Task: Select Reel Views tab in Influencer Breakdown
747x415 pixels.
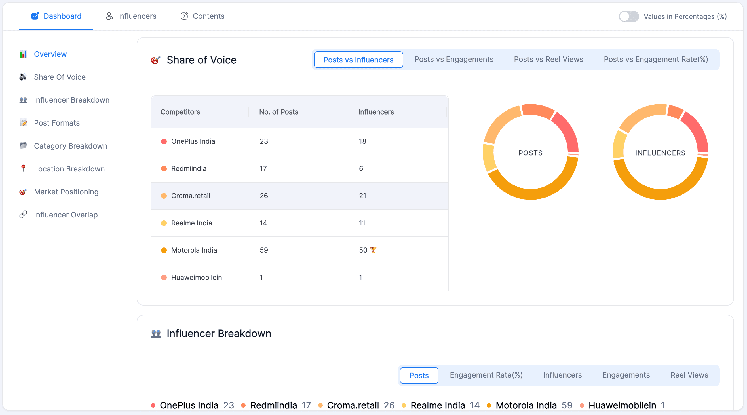Action: tap(689, 375)
